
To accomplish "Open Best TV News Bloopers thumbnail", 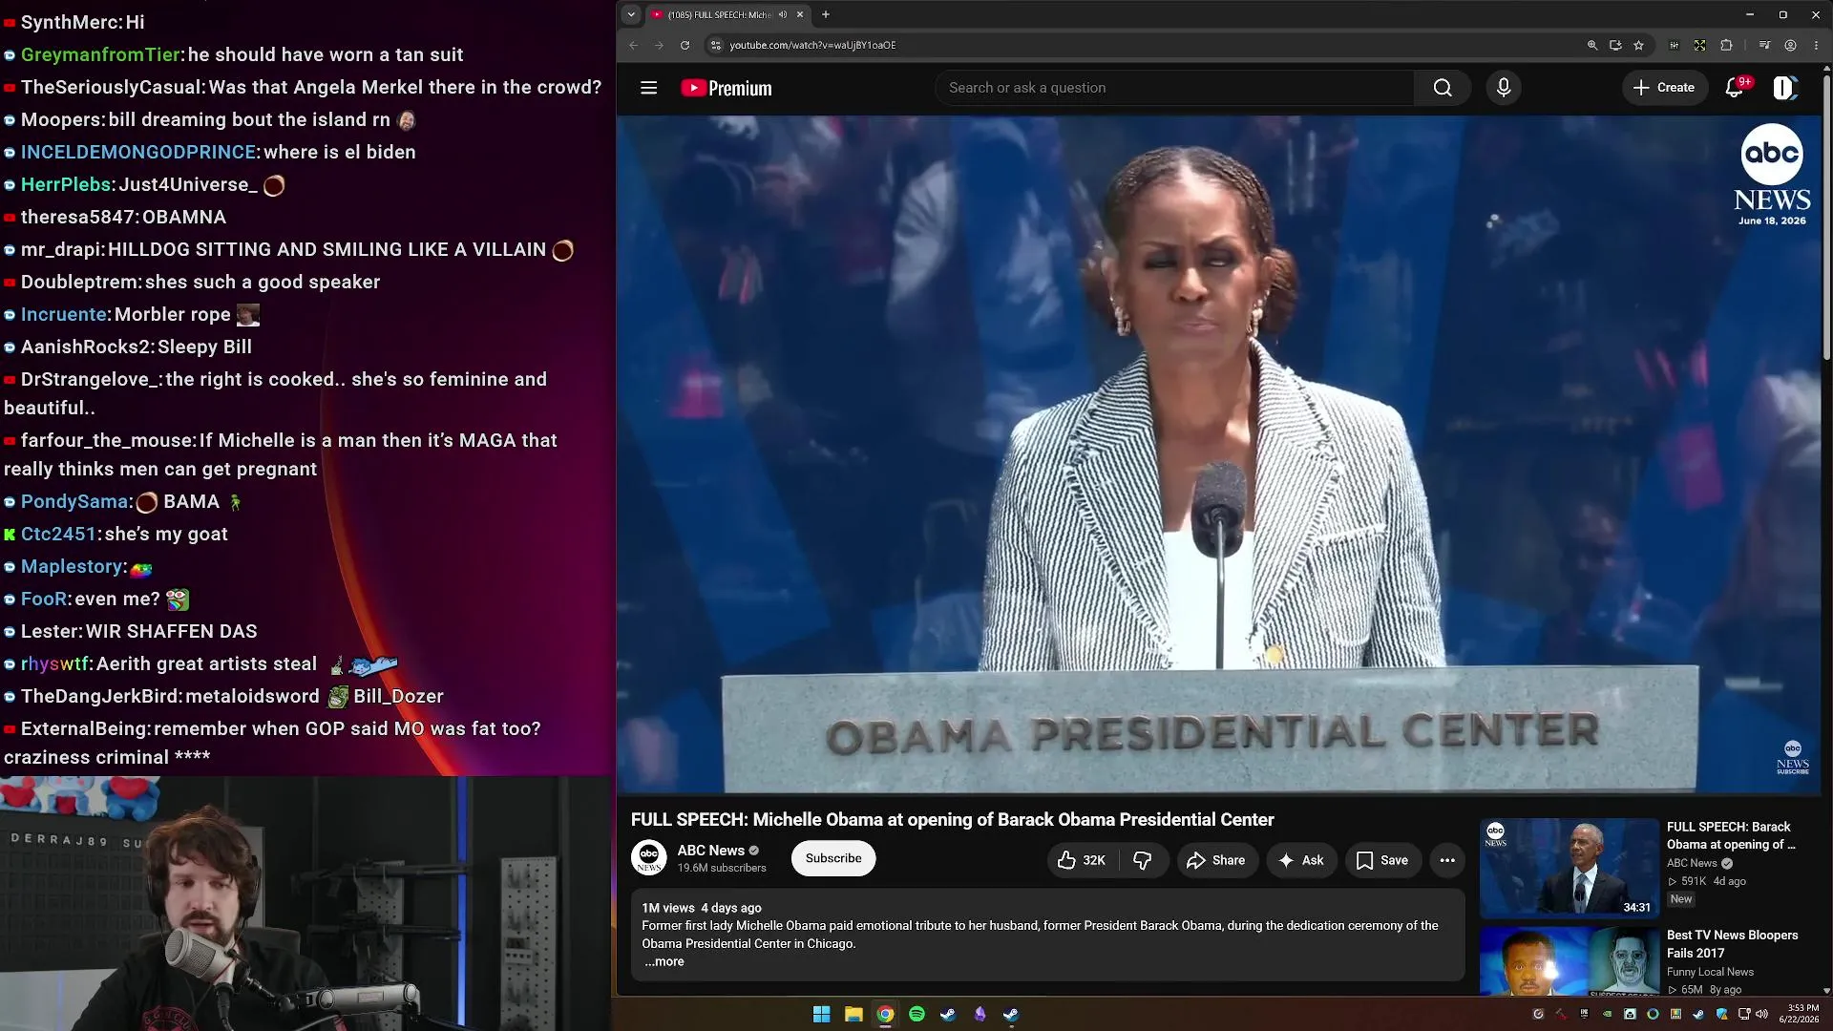I will pos(1570,960).
